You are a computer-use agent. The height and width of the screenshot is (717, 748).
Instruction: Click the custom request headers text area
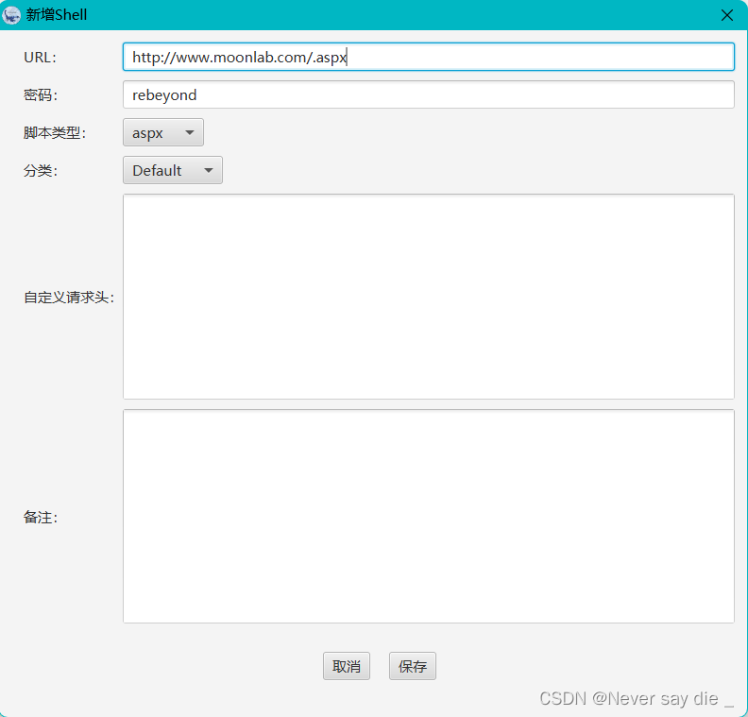429,297
